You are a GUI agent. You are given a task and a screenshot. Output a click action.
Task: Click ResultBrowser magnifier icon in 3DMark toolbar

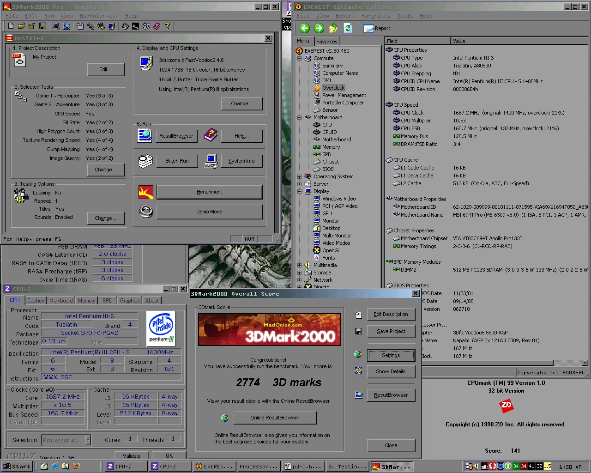tap(66, 26)
